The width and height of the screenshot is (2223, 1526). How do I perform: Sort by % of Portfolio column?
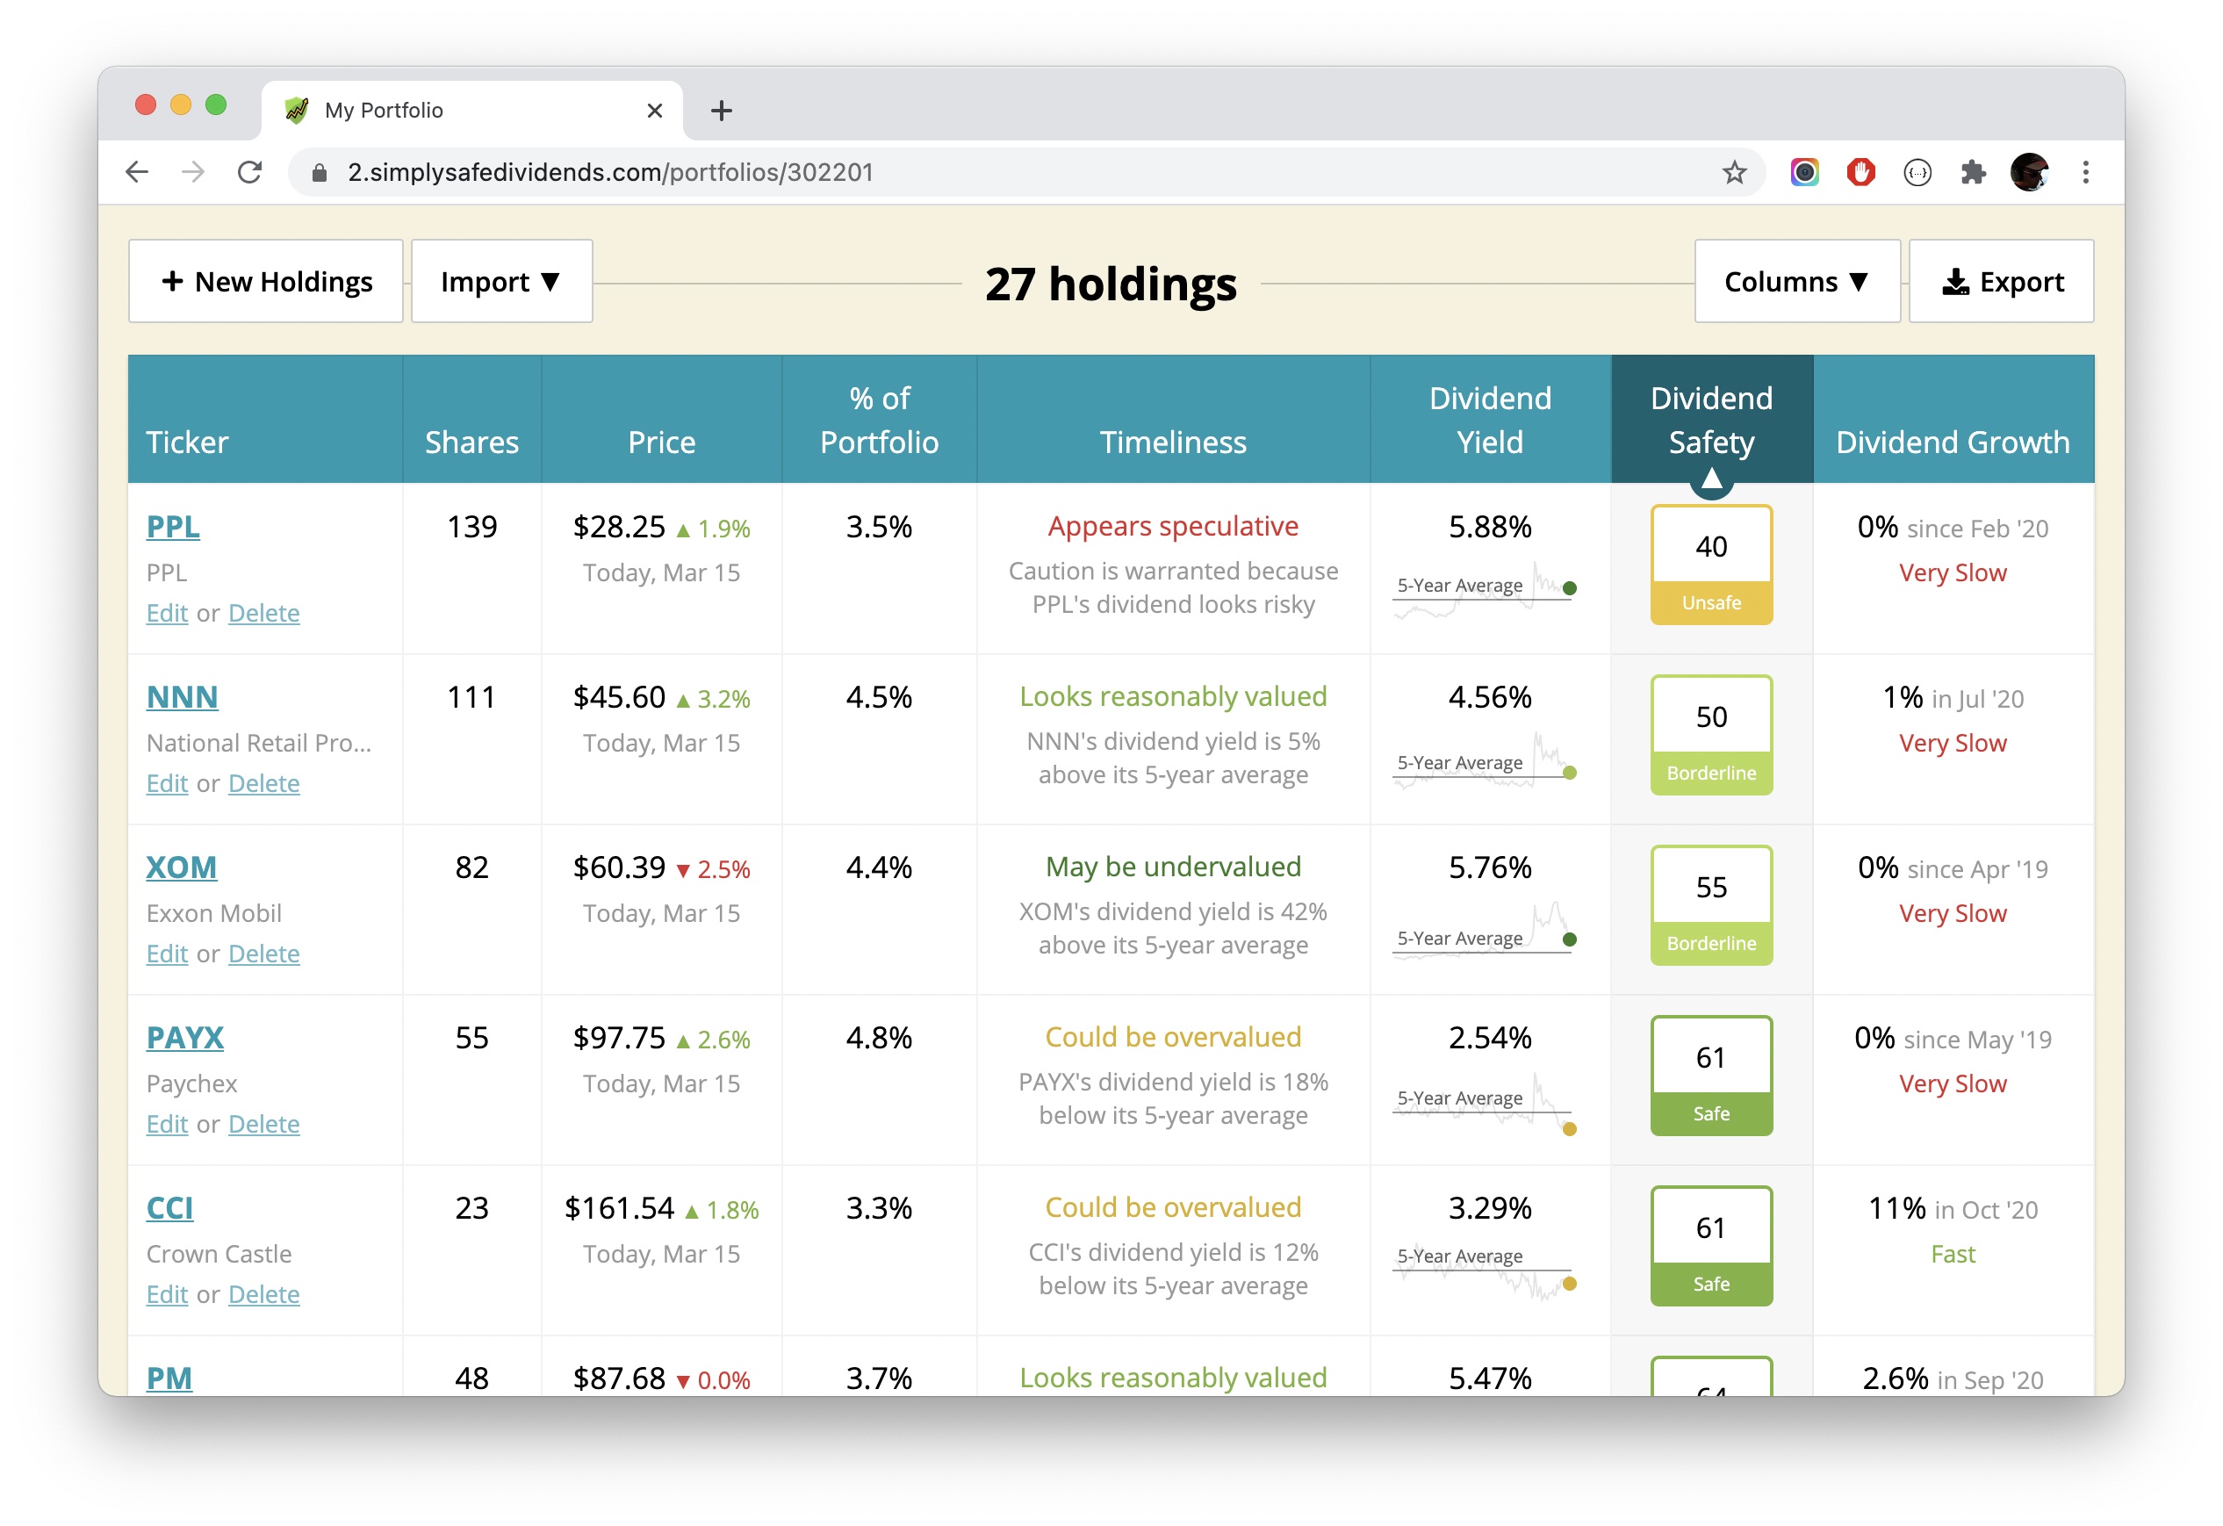pos(879,420)
